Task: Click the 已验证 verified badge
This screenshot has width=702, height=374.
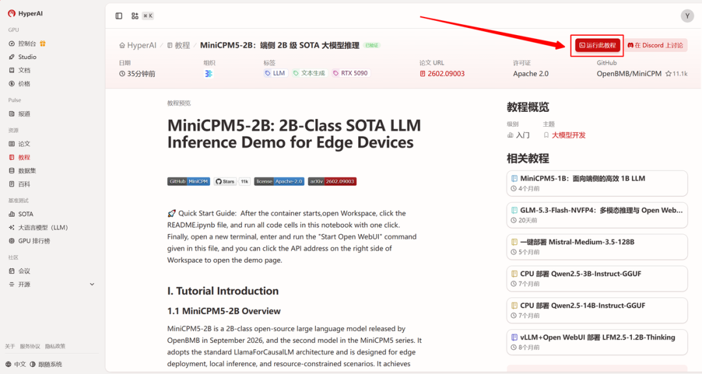Action: (x=372, y=46)
